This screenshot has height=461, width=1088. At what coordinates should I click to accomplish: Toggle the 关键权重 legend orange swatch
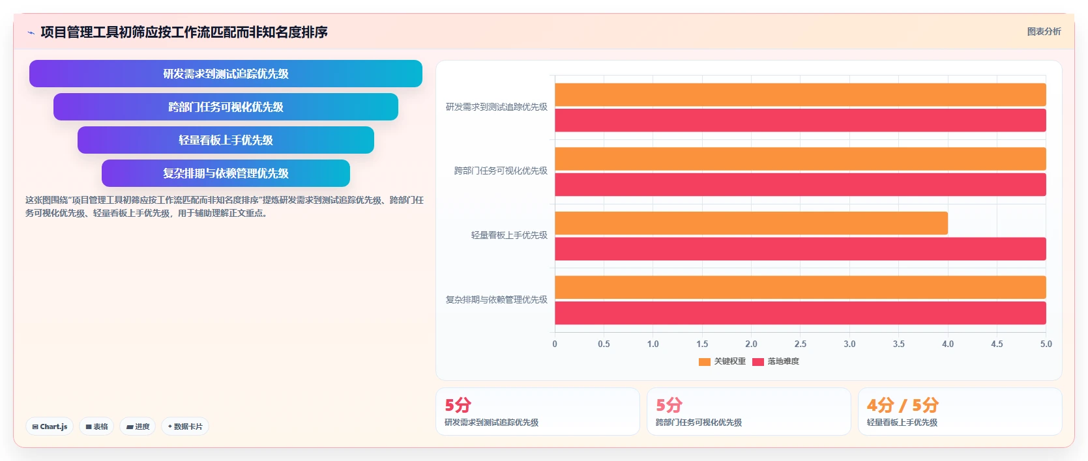(x=705, y=362)
